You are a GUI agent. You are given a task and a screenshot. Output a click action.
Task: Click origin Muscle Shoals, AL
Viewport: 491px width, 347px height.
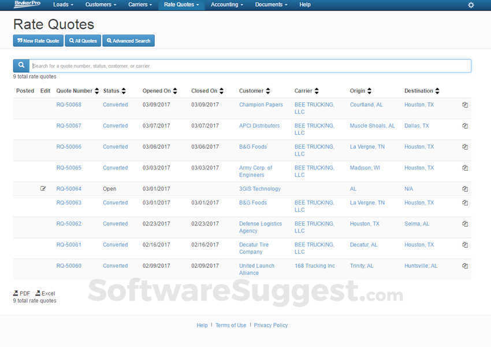373,125
